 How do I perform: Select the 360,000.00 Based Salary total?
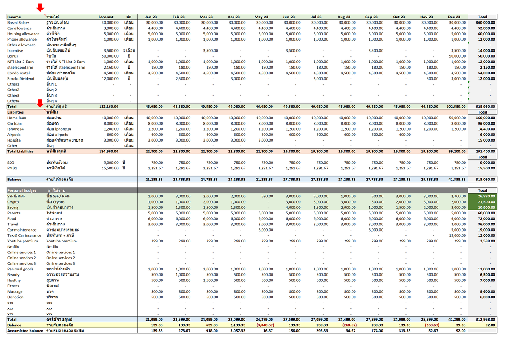point(485,22)
